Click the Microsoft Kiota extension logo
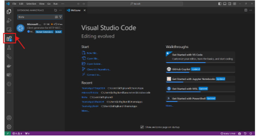 [20, 28]
